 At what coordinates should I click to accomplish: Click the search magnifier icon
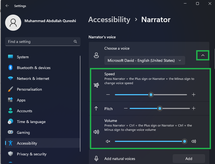coord(75,42)
